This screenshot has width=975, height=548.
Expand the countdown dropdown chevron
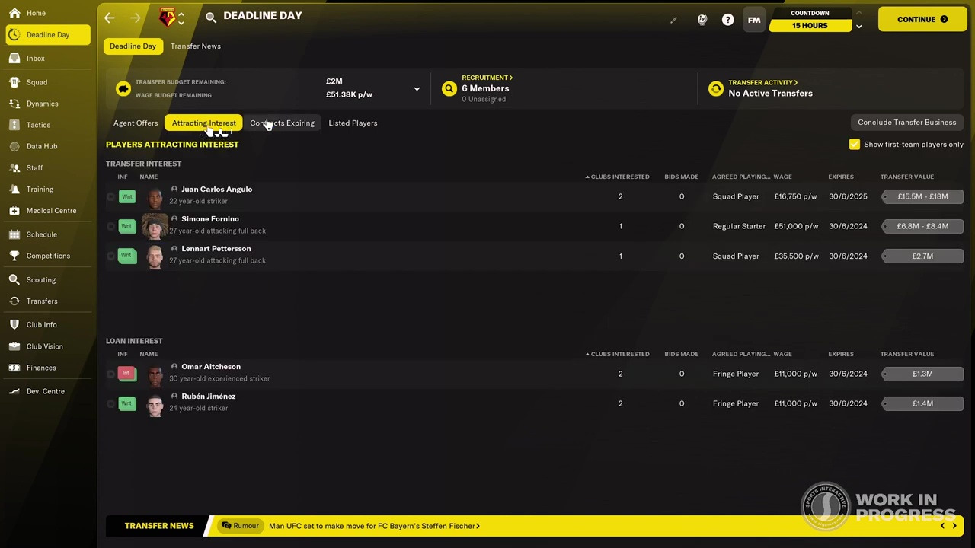(858, 27)
